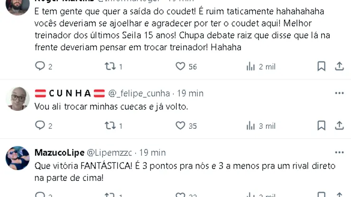View analytics of the 2 mil views tweet
The image size is (351, 197).
251,67
